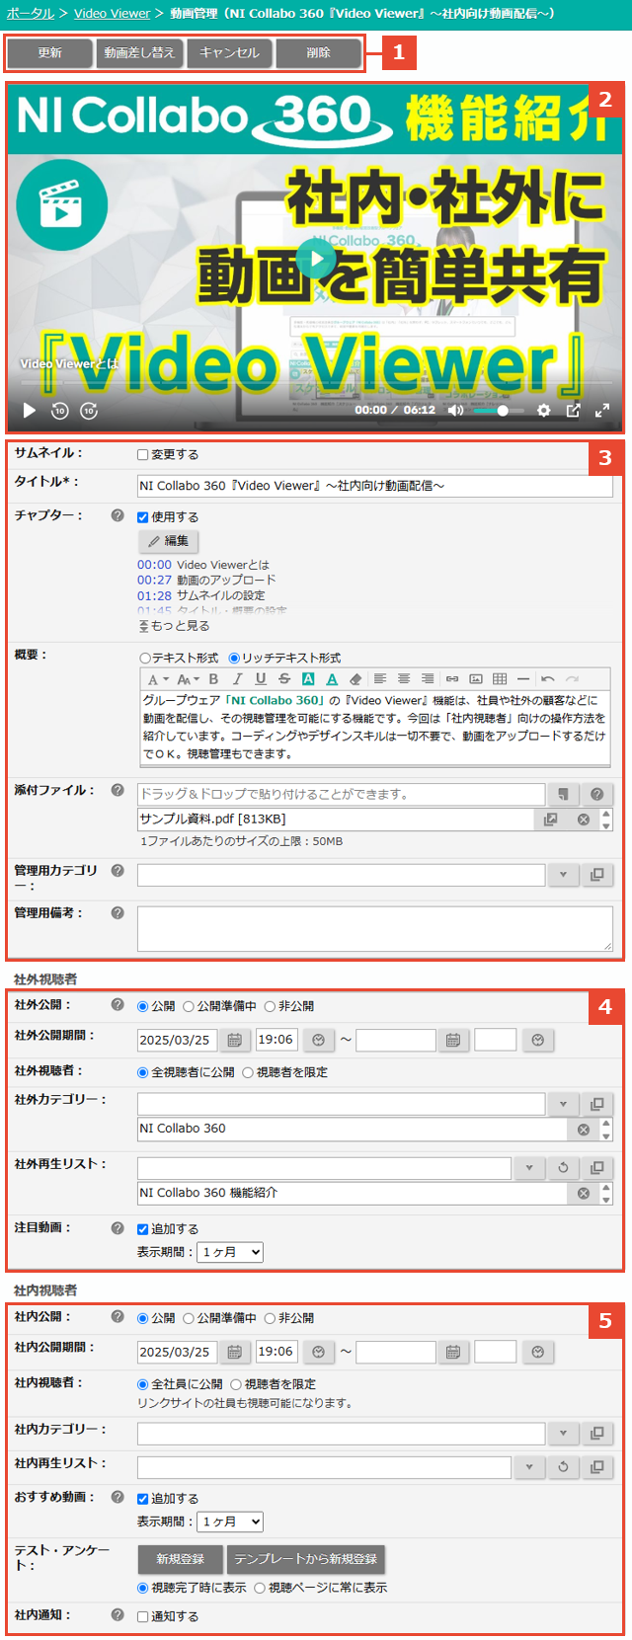Rewind the video 10 seconds
Screen dimensions: 632x1640
pyautogui.click(x=59, y=410)
